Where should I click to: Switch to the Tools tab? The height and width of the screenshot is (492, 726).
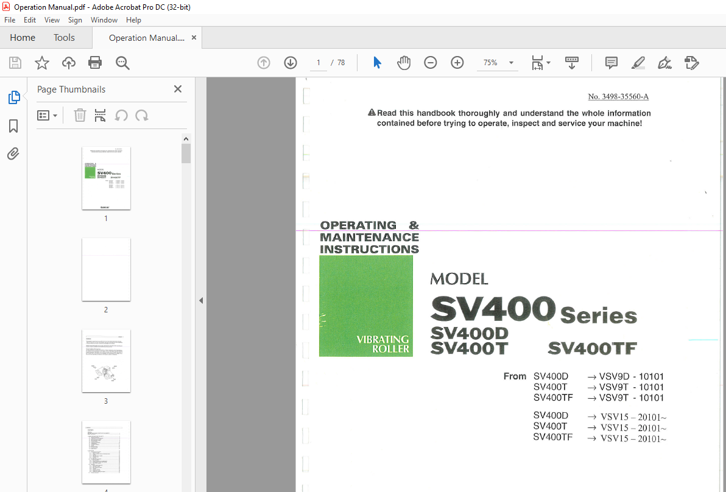64,38
